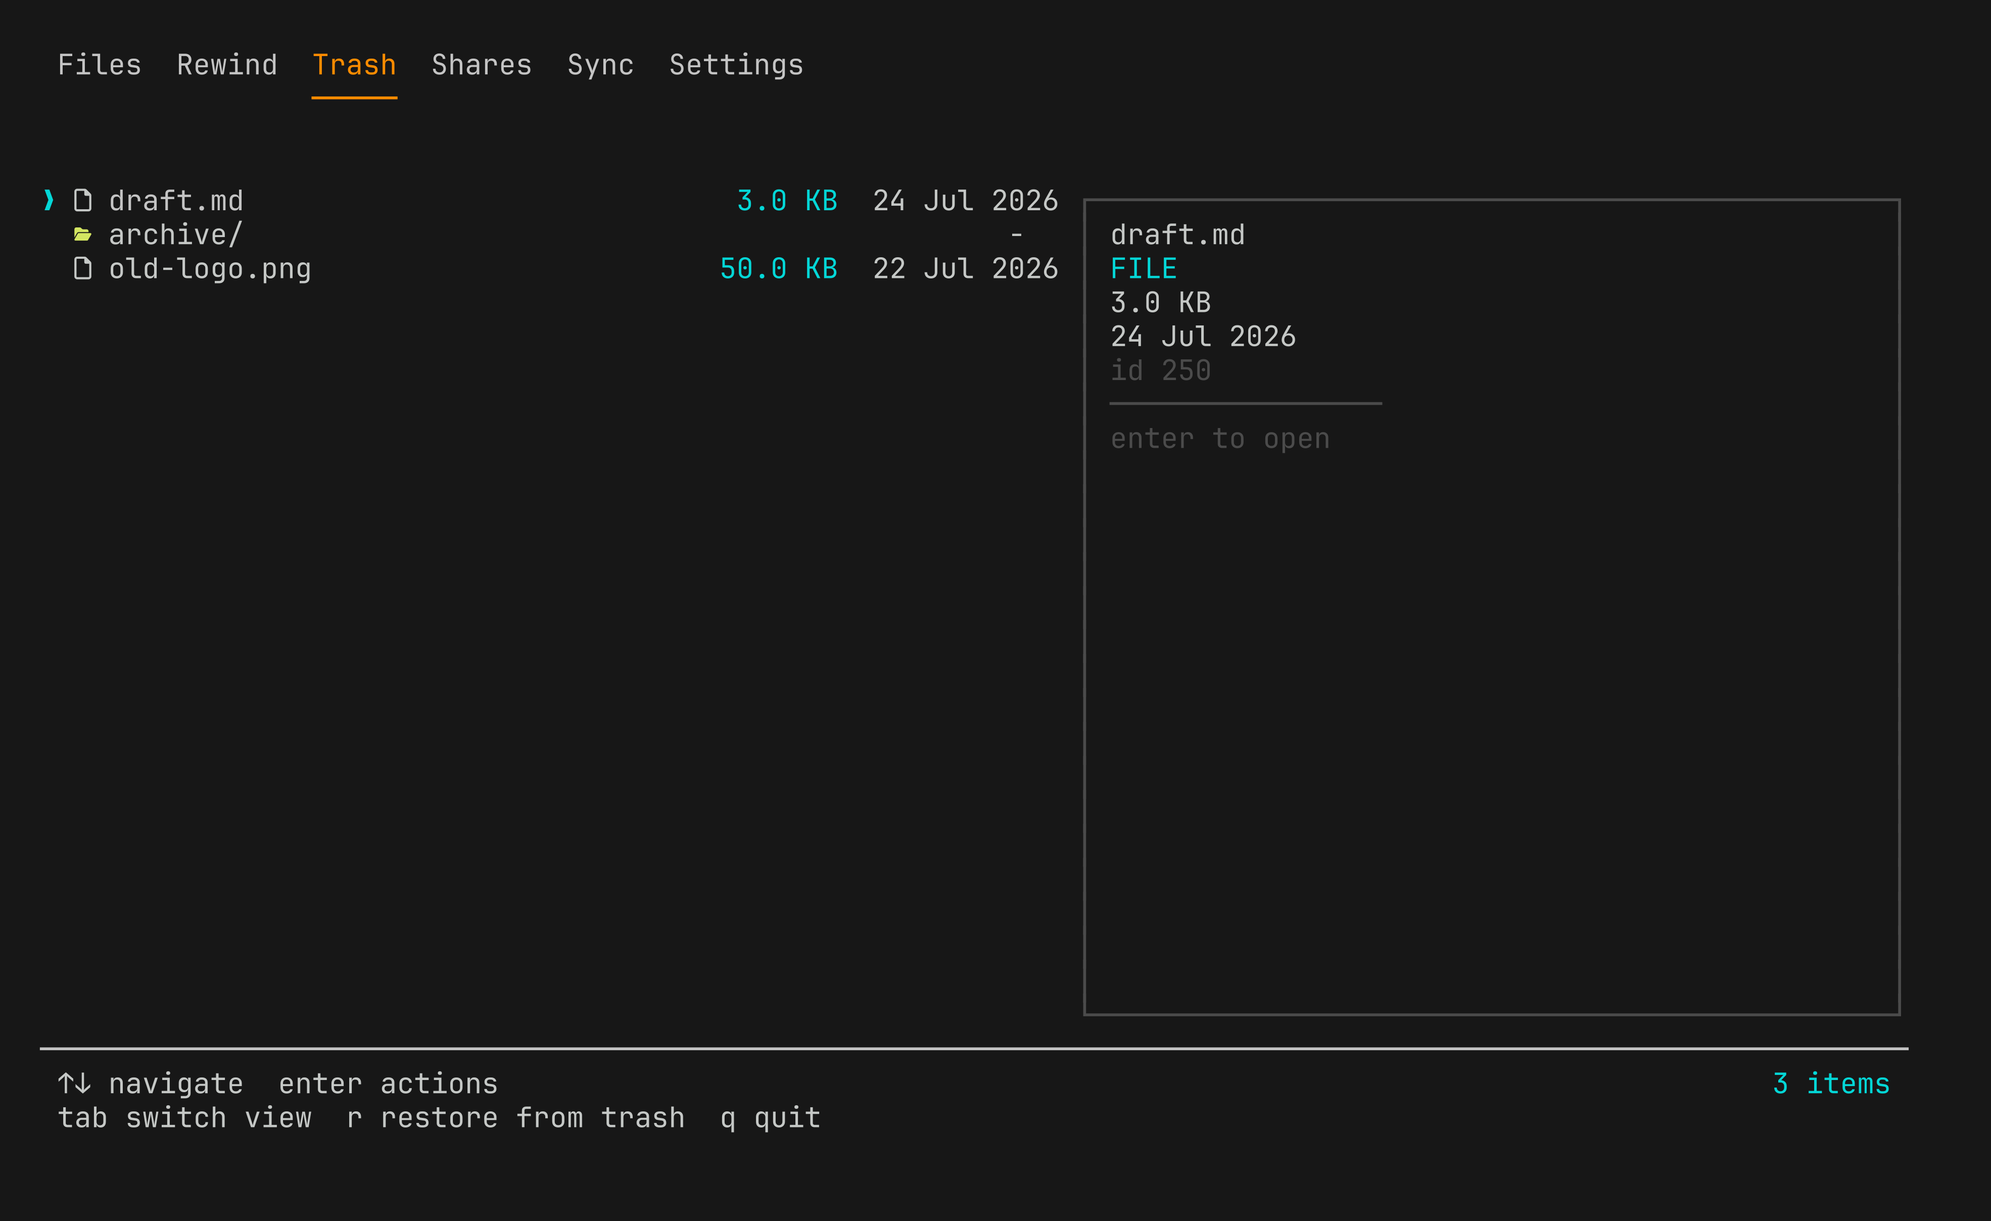The image size is (1991, 1221).
Task: Click the draft.md title in preview panel
Action: tap(1177, 234)
